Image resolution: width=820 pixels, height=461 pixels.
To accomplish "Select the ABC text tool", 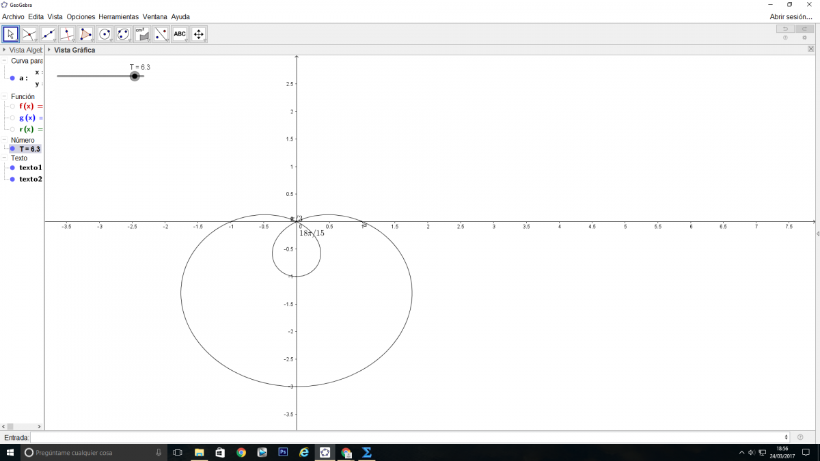I will pyautogui.click(x=180, y=34).
